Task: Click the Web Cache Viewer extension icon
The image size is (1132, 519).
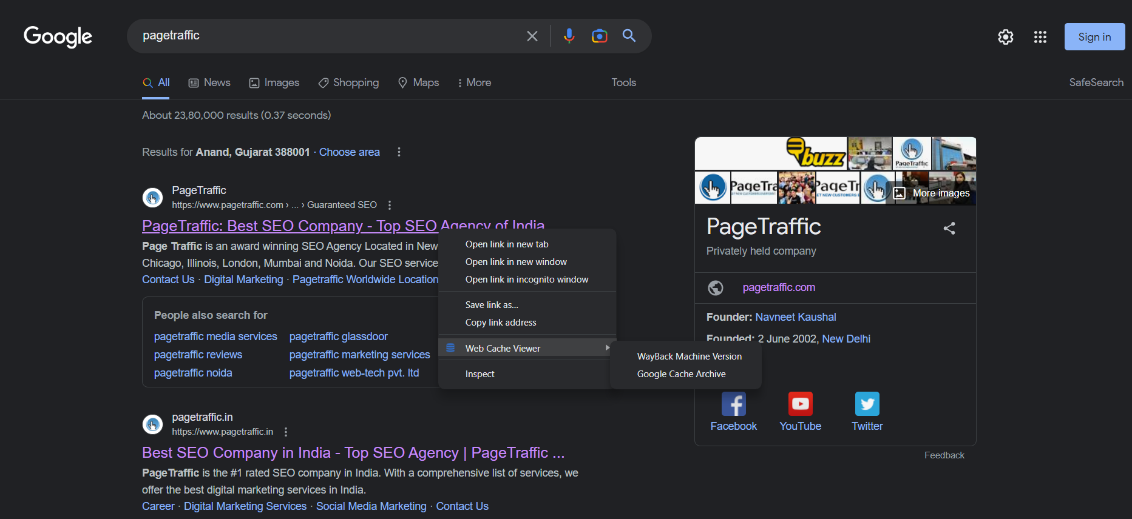Action: click(x=450, y=348)
